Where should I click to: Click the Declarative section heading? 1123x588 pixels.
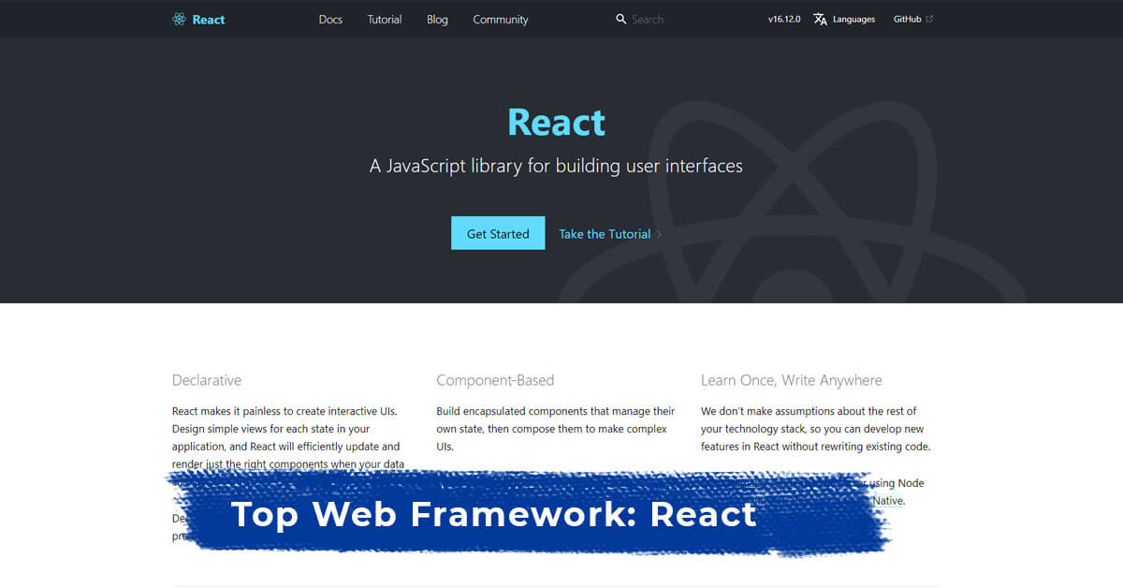point(207,380)
